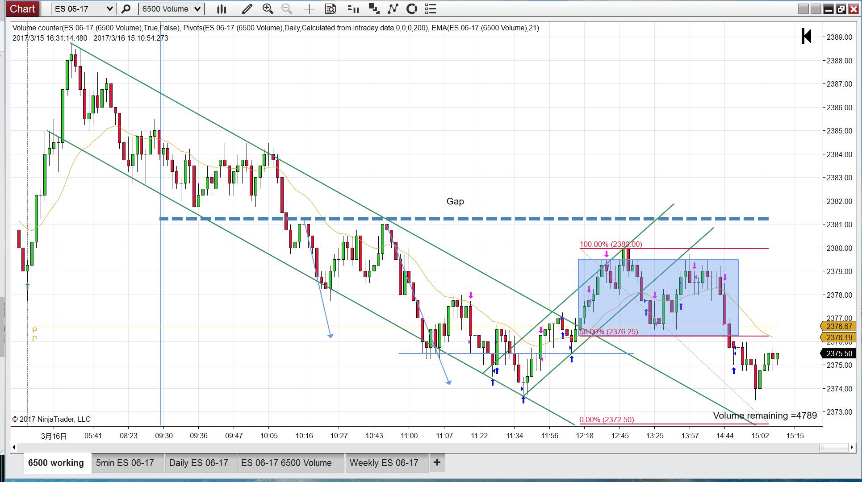Open the indicators zigzag line icon
862x482 pixels.
[393, 8]
